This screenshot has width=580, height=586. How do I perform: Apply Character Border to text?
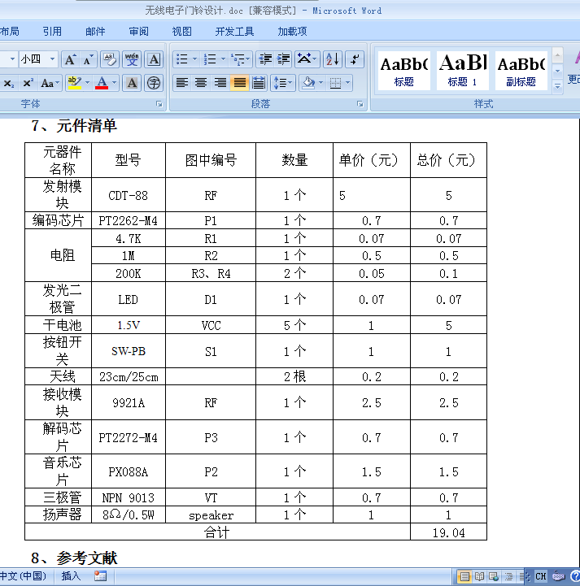click(154, 60)
